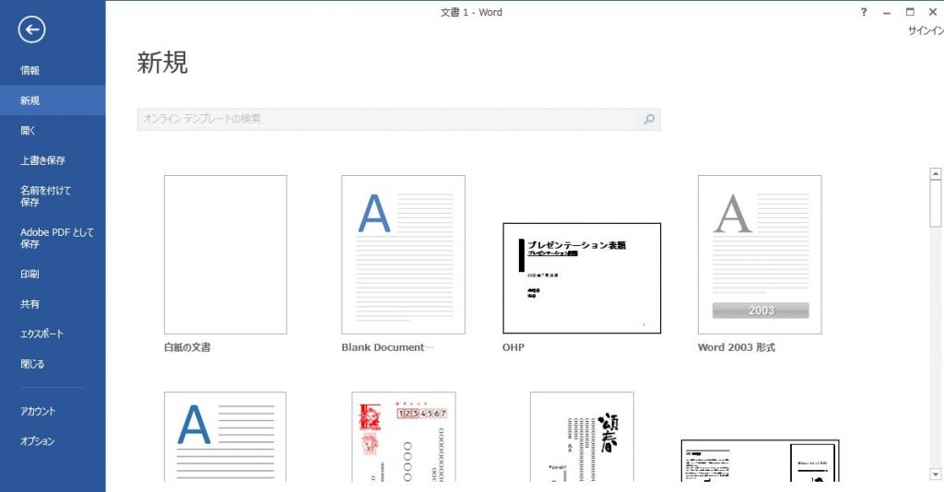Viewport: 944px width, 492px height.
Task: Select the 頌春 New Year card template
Action: (x=582, y=437)
